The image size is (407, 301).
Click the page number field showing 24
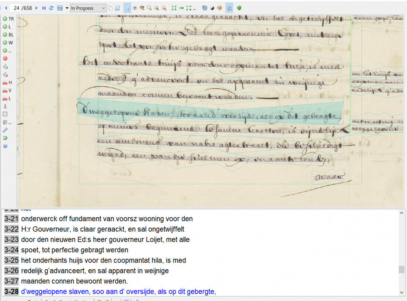[16, 8]
